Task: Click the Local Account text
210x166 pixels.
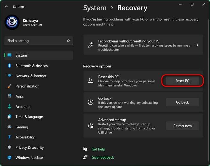Action: pos(32,25)
